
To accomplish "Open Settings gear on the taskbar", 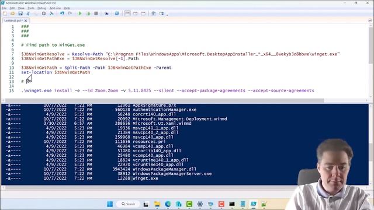I will pos(200,204).
